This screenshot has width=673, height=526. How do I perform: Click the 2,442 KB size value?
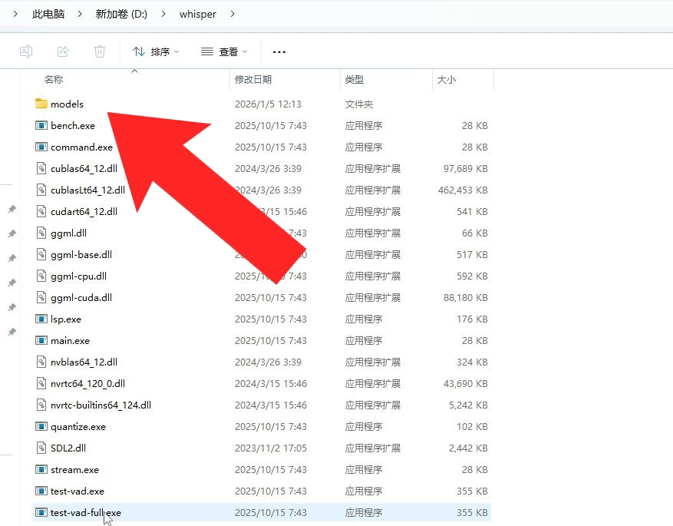tap(468, 448)
